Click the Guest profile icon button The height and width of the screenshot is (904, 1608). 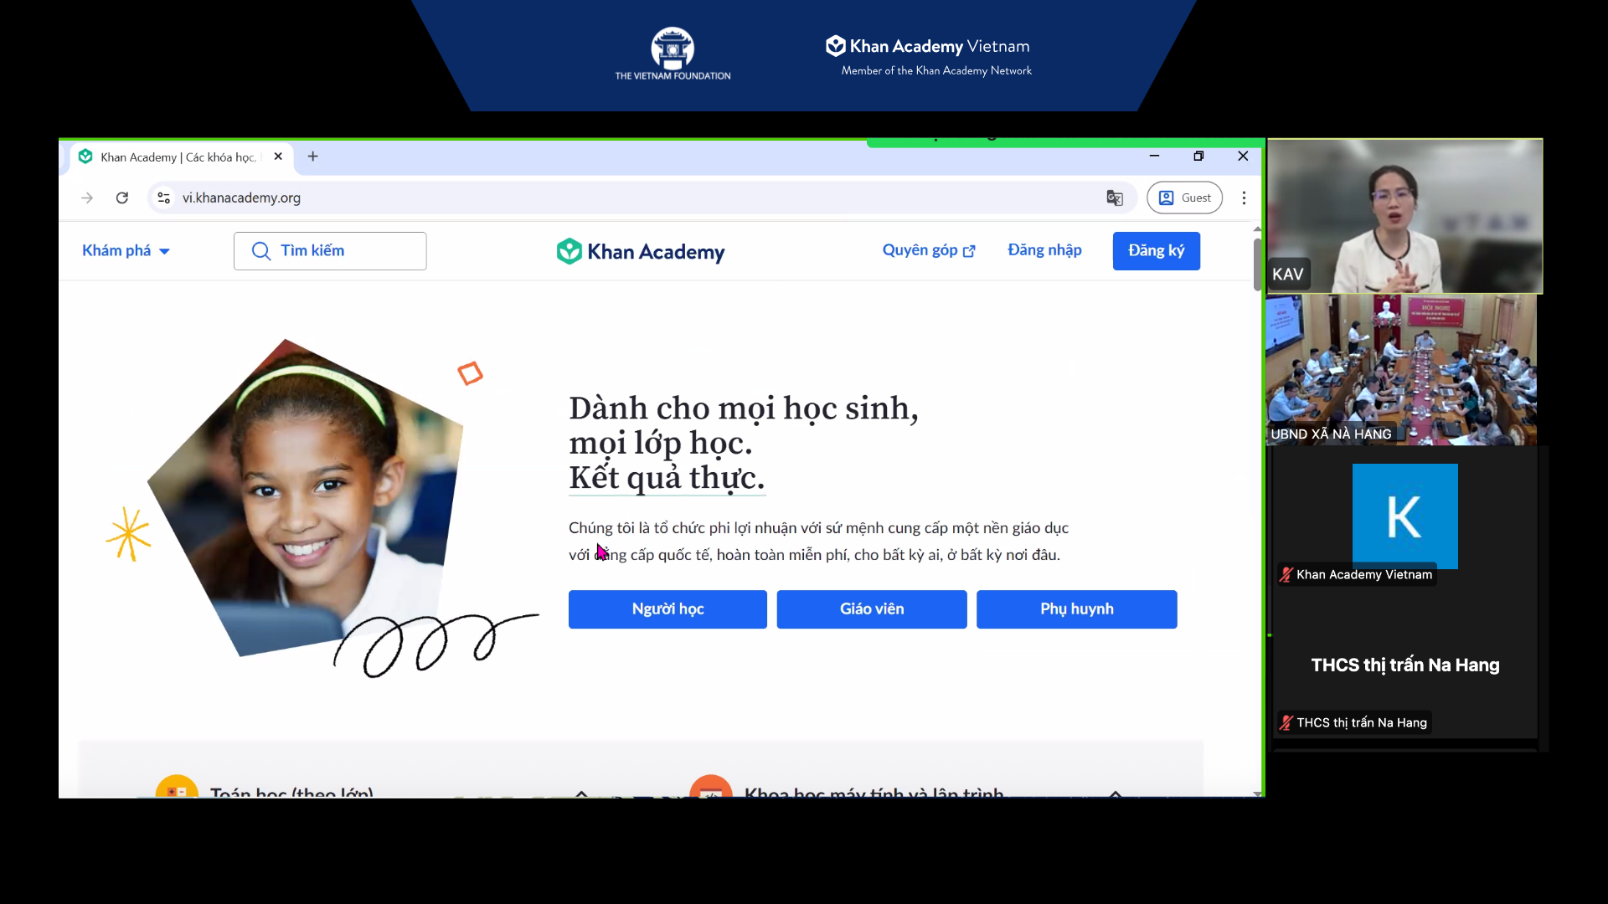point(1184,198)
